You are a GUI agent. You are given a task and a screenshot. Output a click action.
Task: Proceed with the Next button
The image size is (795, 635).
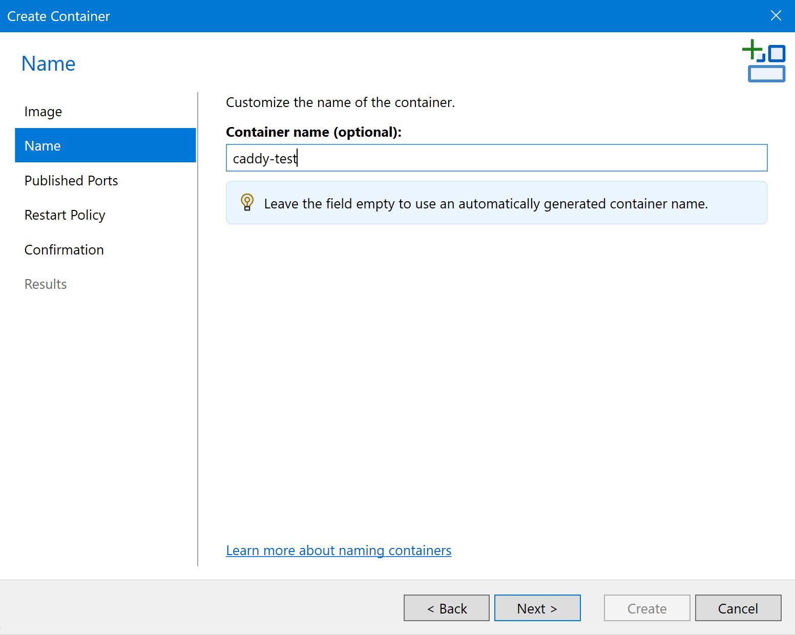click(537, 608)
